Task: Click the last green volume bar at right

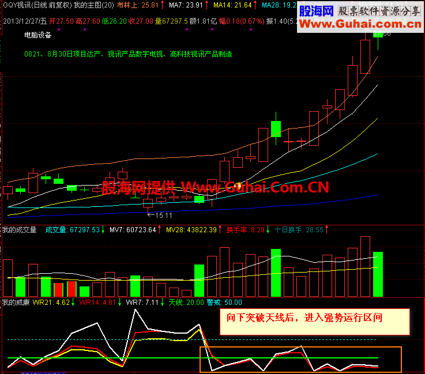Action: tap(378, 274)
